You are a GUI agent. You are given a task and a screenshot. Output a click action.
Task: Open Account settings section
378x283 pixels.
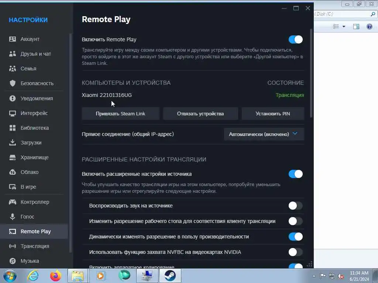[34, 39]
